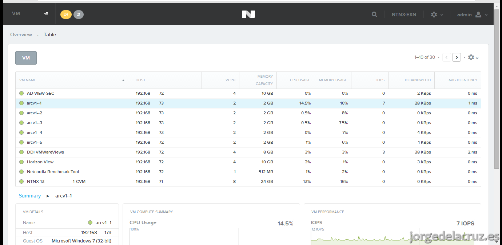The width and height of the screenshot is (502, 245).
Task: Expand the admin dropdown chevron
Action: 486,15
